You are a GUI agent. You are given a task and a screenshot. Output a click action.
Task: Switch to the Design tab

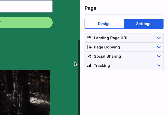[x=104, y=24]
